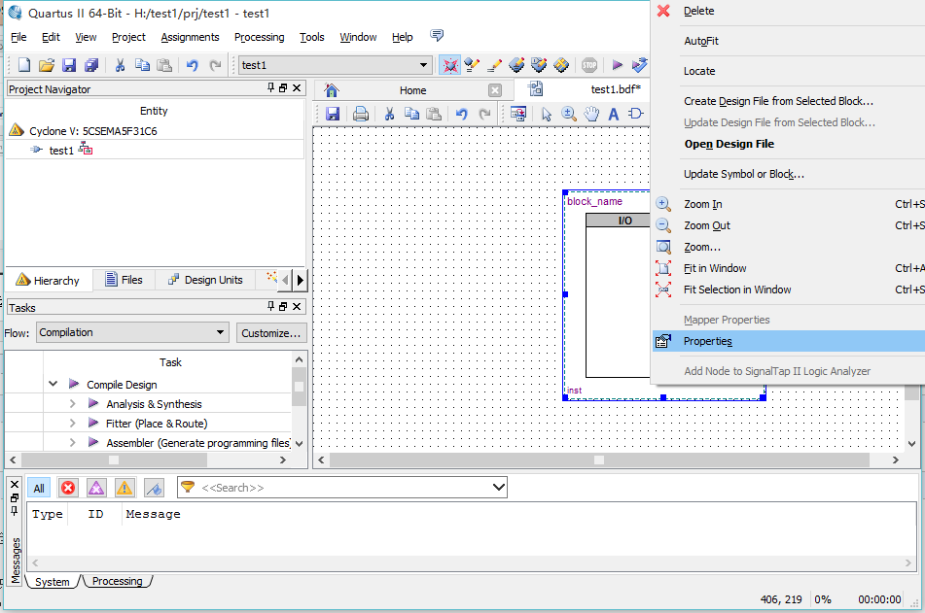Select the Hand pan tool
This screenshot has height=613, width=925.
point(591,114)
